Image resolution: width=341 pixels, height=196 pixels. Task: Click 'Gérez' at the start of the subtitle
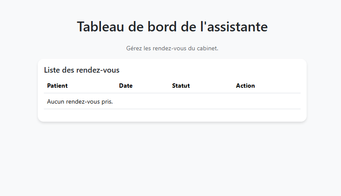coord(134,48)
